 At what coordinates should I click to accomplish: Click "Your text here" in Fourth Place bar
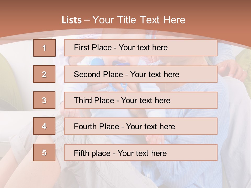click(x=150, y=127)
